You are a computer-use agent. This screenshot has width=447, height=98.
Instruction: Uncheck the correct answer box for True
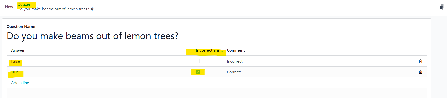pos(198,72)
